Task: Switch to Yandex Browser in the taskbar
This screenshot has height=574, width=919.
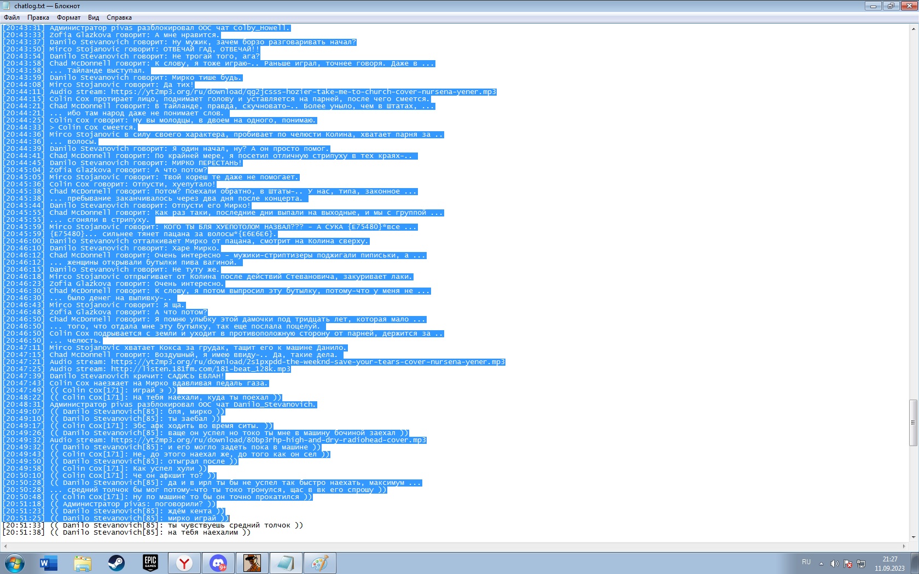Action: 184,563
